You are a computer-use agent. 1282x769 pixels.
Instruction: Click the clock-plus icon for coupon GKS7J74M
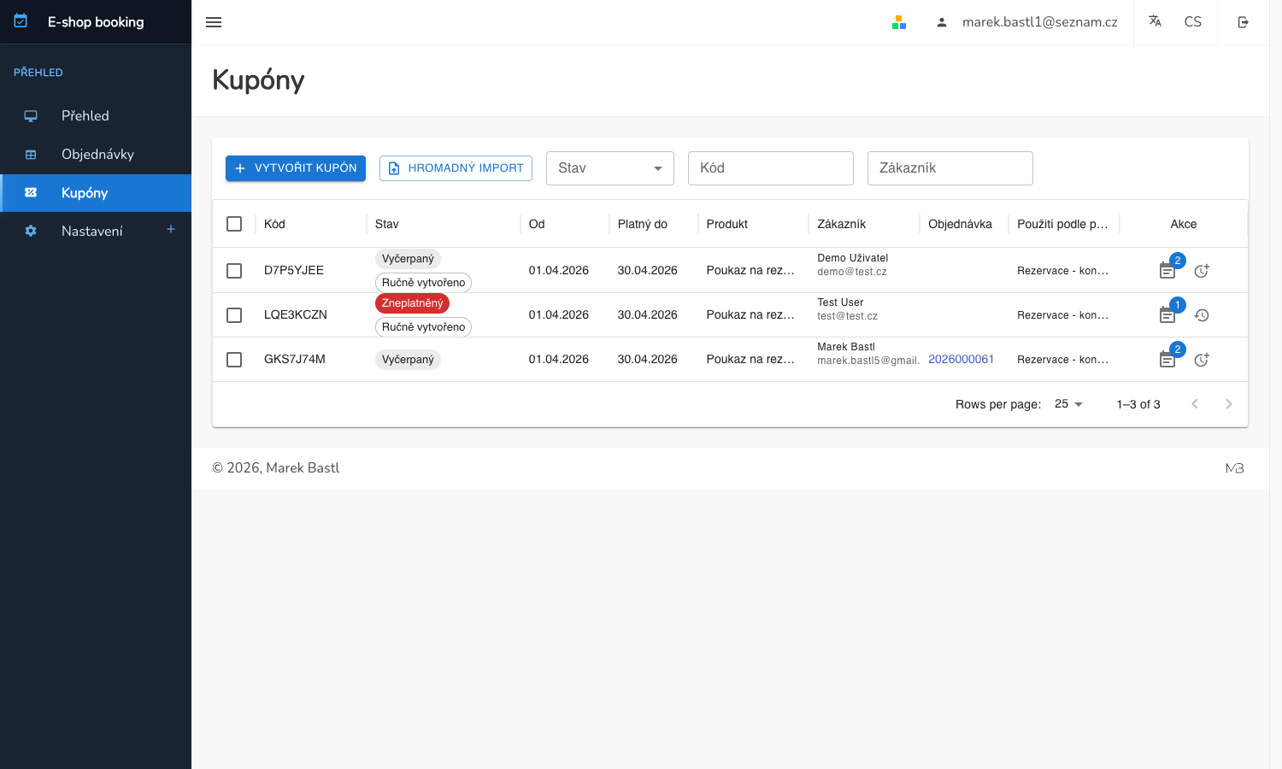coord(1202,360)
